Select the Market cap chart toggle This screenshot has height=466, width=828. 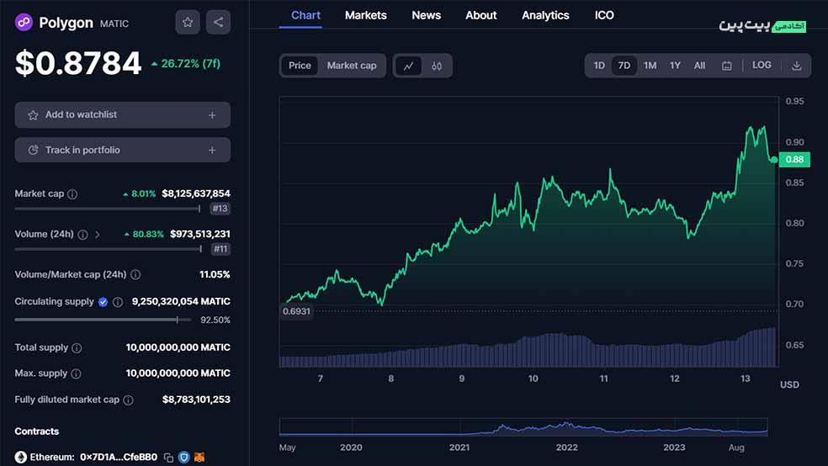click(x=352, y=66)
